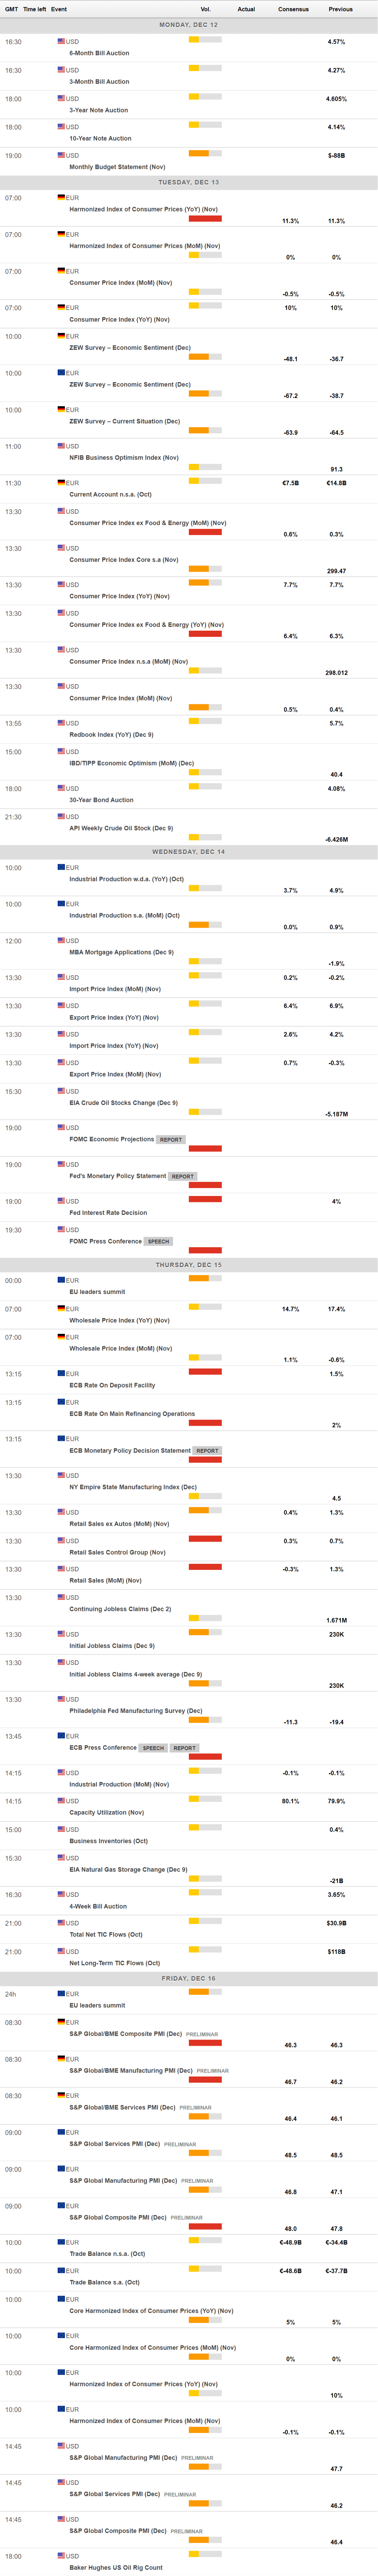
Task: Click the REPORT badge next to FOMC Economic Projections
Action: pos(171,1139)
